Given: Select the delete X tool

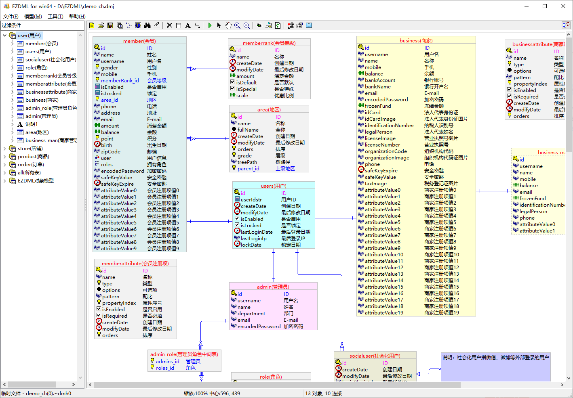Looking at the screenshot, I should click(169, 25).
